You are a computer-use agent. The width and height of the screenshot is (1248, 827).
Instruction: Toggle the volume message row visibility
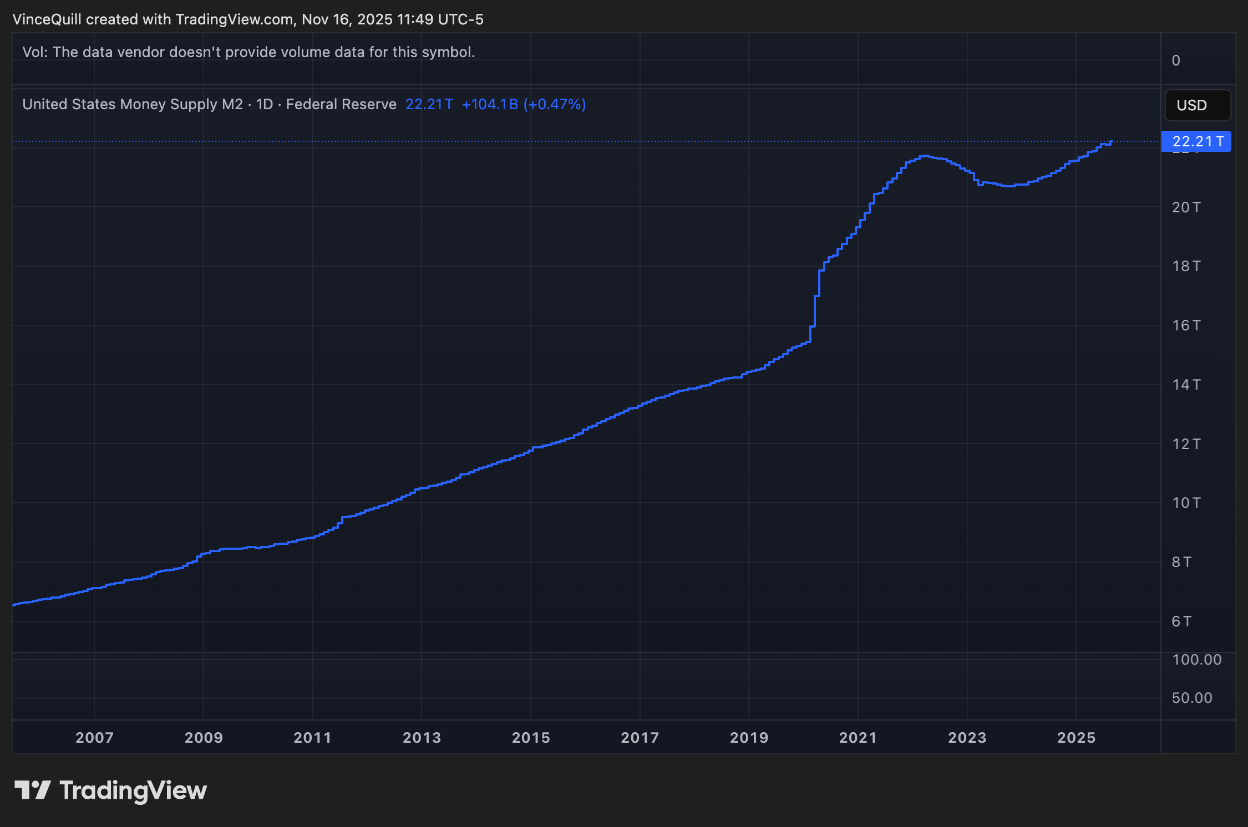tap(249, 52)
